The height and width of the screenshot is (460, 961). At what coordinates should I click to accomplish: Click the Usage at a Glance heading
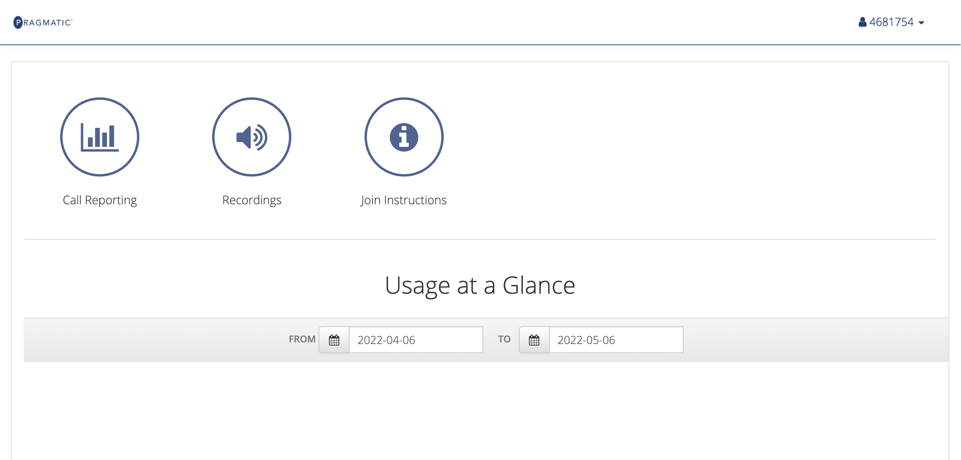[x=480, y=285]
